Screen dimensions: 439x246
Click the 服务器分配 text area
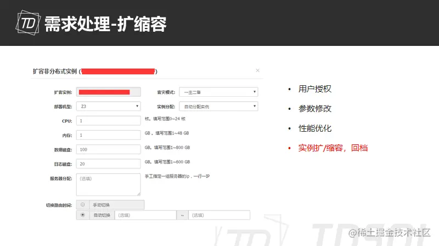tap(108, 185)
